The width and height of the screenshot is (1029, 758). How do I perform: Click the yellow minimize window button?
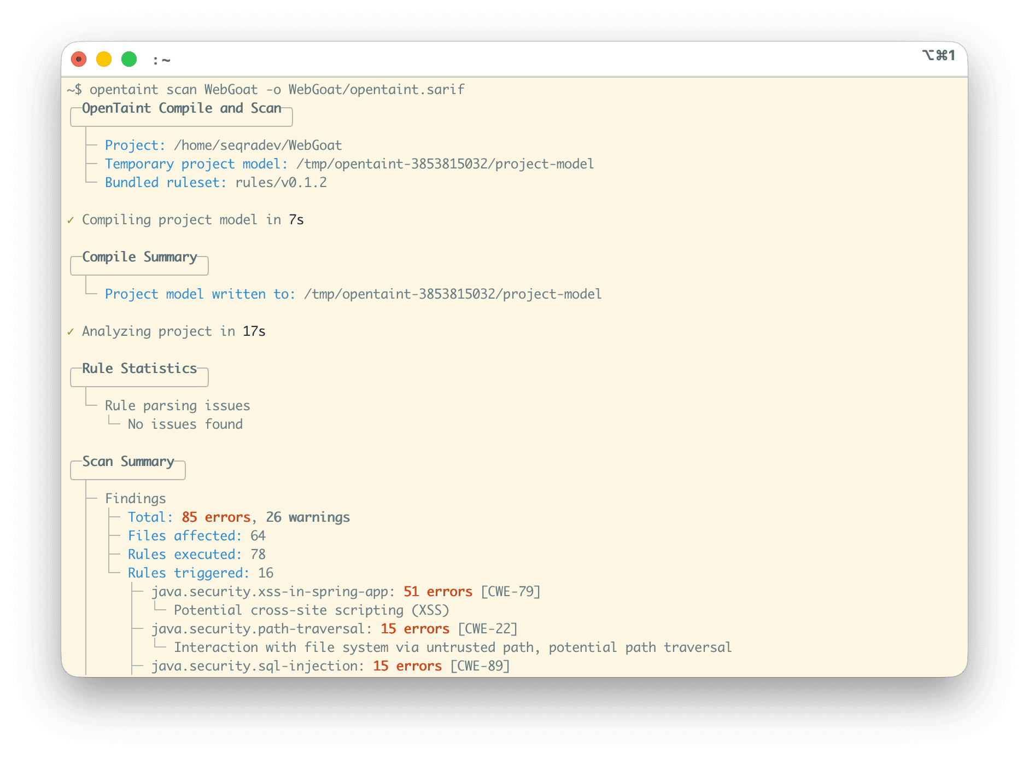coord(104,59)
